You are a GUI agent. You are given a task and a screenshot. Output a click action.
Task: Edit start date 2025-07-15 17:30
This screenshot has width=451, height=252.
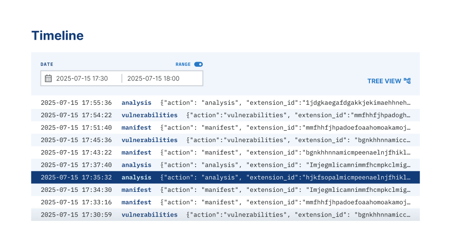pos(82,78)
